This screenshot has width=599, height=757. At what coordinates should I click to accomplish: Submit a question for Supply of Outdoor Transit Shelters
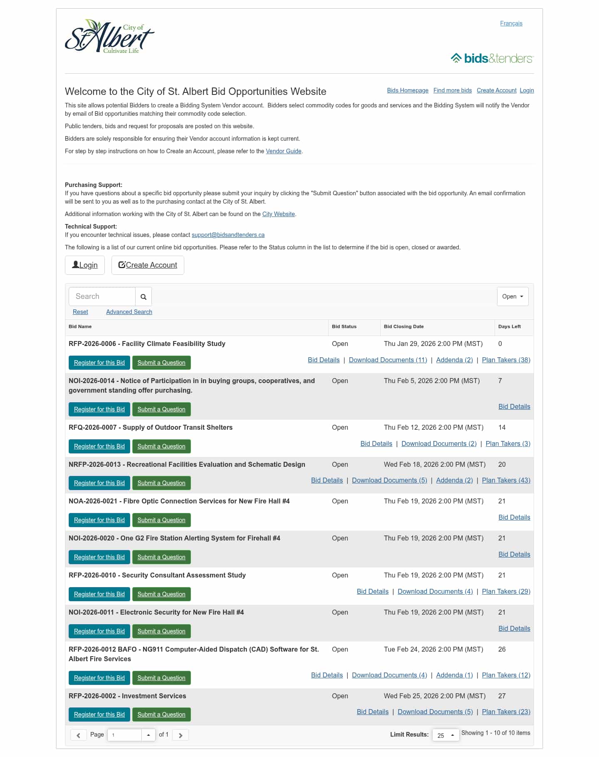click(x=161, y=446)
